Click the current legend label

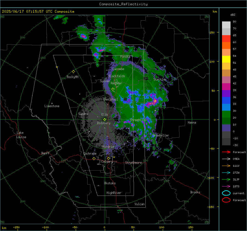pyautogui.click(x=238, y=193)
